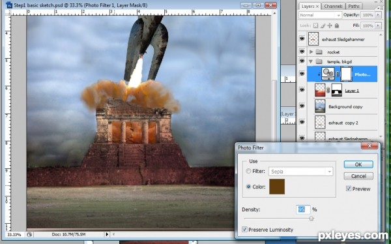
Task: Click the Doc: 10.7M/75.5M status text
Action: tap(68, 234)
